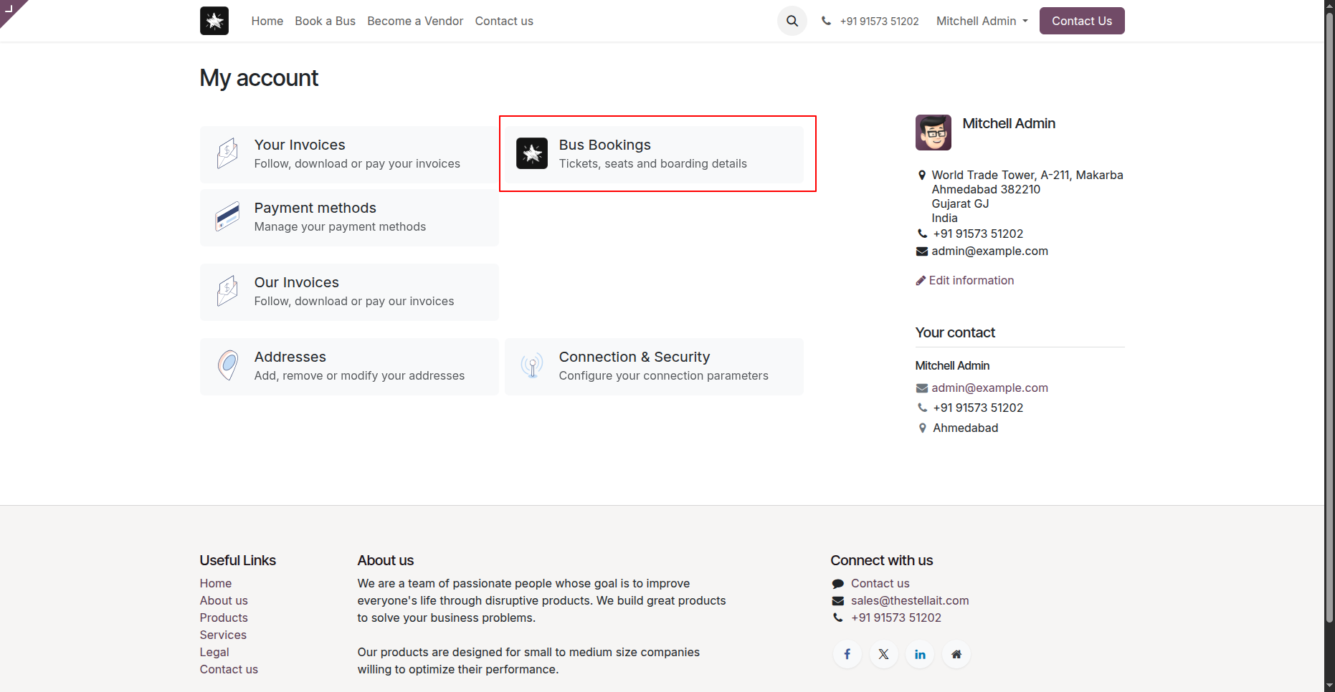Open Legal footer link
This screenshot has height=692, width=1335.
[x=214, y=652]
